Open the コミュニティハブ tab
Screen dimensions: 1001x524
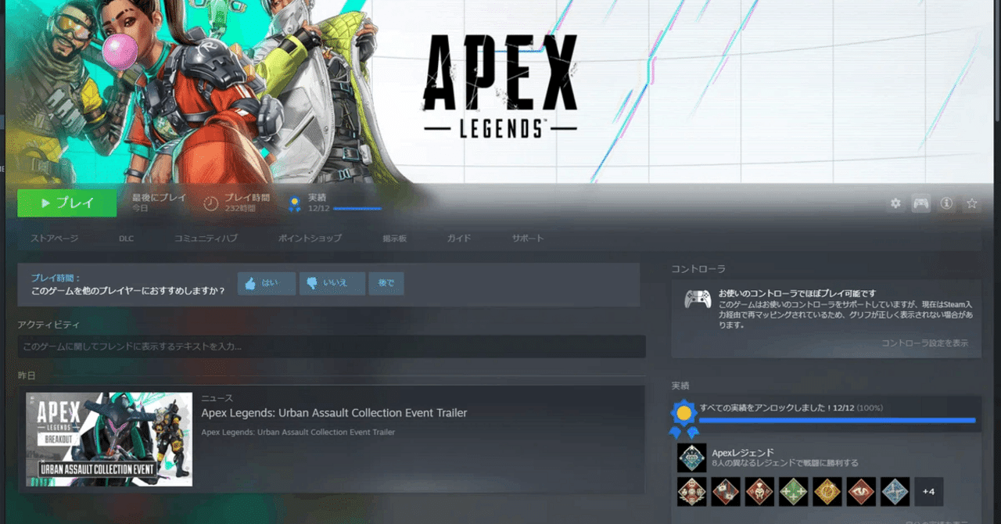[205, 239]
